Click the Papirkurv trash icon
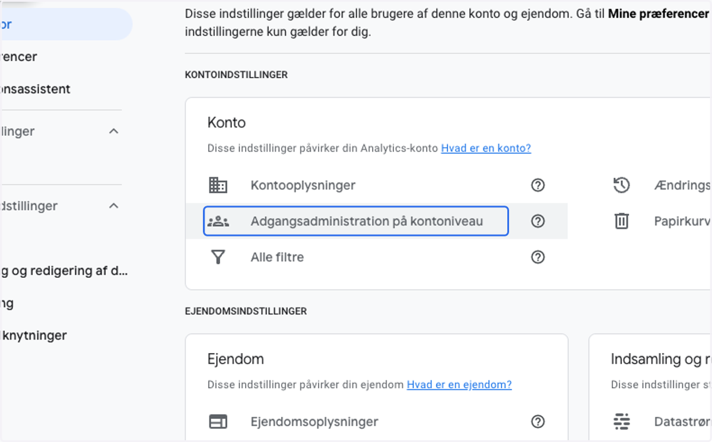This screenshot has height=442, width=712. pyautogui.click(x=621, y=222)
